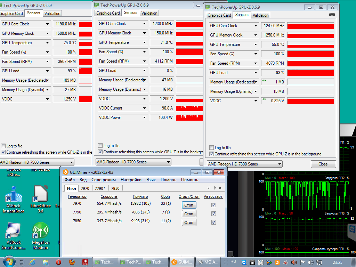Click the tab scroll-left arrow in GUIMiner
356x267 pixels.
(x=209, y=188)
